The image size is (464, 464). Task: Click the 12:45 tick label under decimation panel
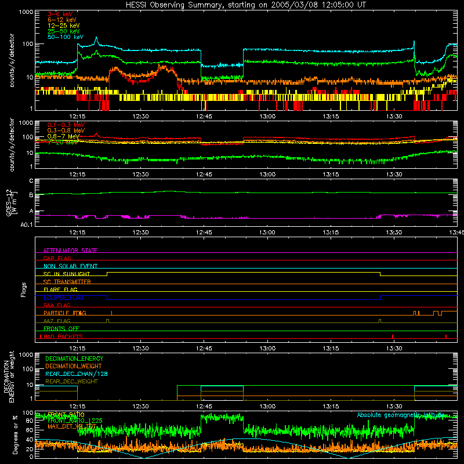204,407
